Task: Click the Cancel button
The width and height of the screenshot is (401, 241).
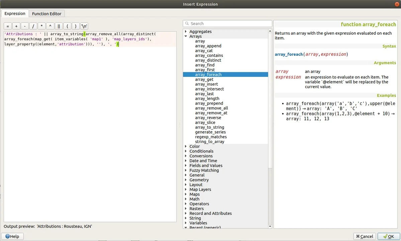Action: (x=364, y=236)
